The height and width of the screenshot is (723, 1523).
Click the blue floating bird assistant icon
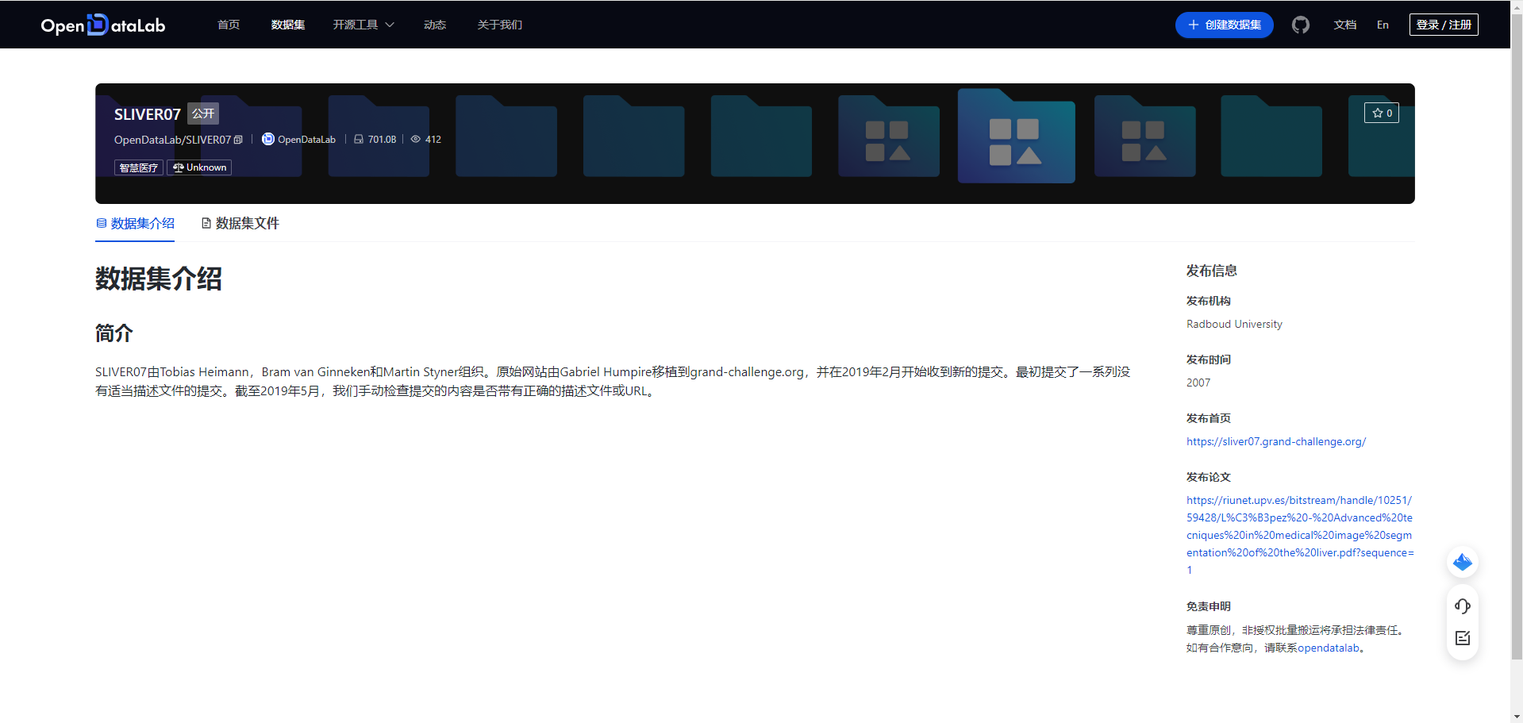(1463, 563)
